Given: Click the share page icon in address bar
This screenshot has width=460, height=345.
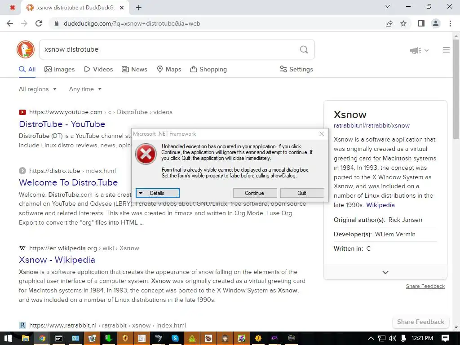Looking at the screenshot, I should (x=389, y=23).
